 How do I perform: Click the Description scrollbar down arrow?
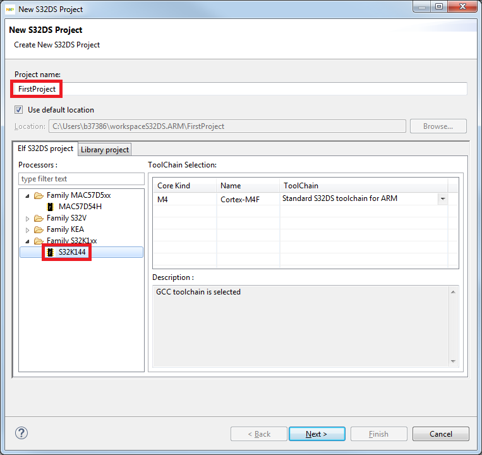pyautogui.click(x=453, y=361)
